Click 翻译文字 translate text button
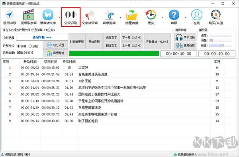 pos(112,45)
